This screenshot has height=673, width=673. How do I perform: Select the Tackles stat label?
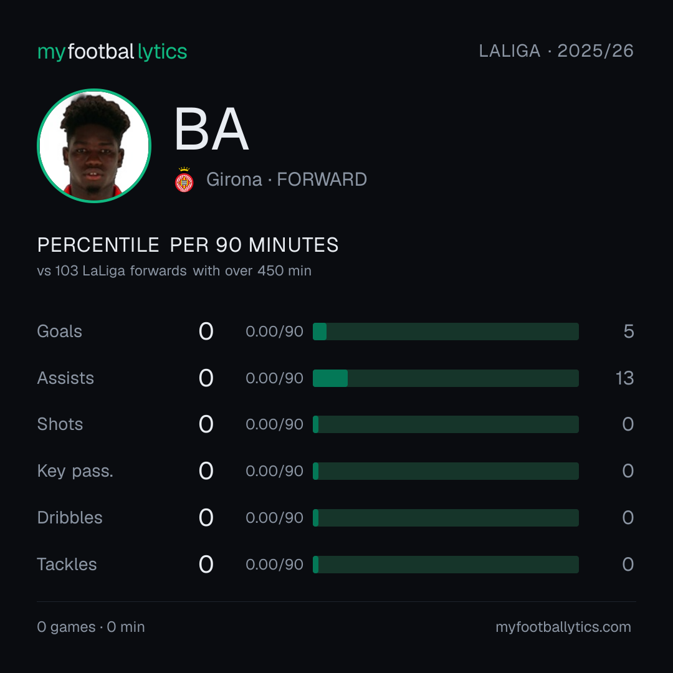(67, 565)
